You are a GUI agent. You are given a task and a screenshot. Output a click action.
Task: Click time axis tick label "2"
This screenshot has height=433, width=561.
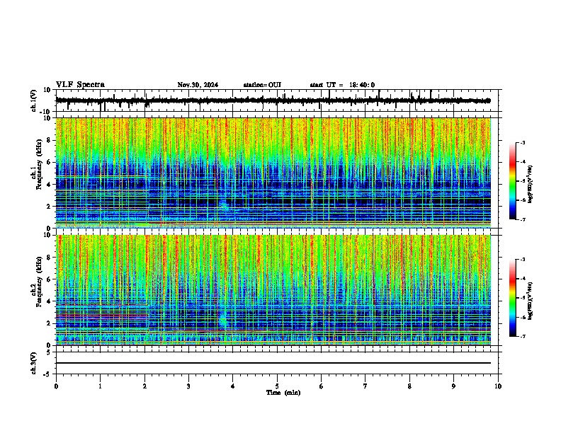(144, 386)
